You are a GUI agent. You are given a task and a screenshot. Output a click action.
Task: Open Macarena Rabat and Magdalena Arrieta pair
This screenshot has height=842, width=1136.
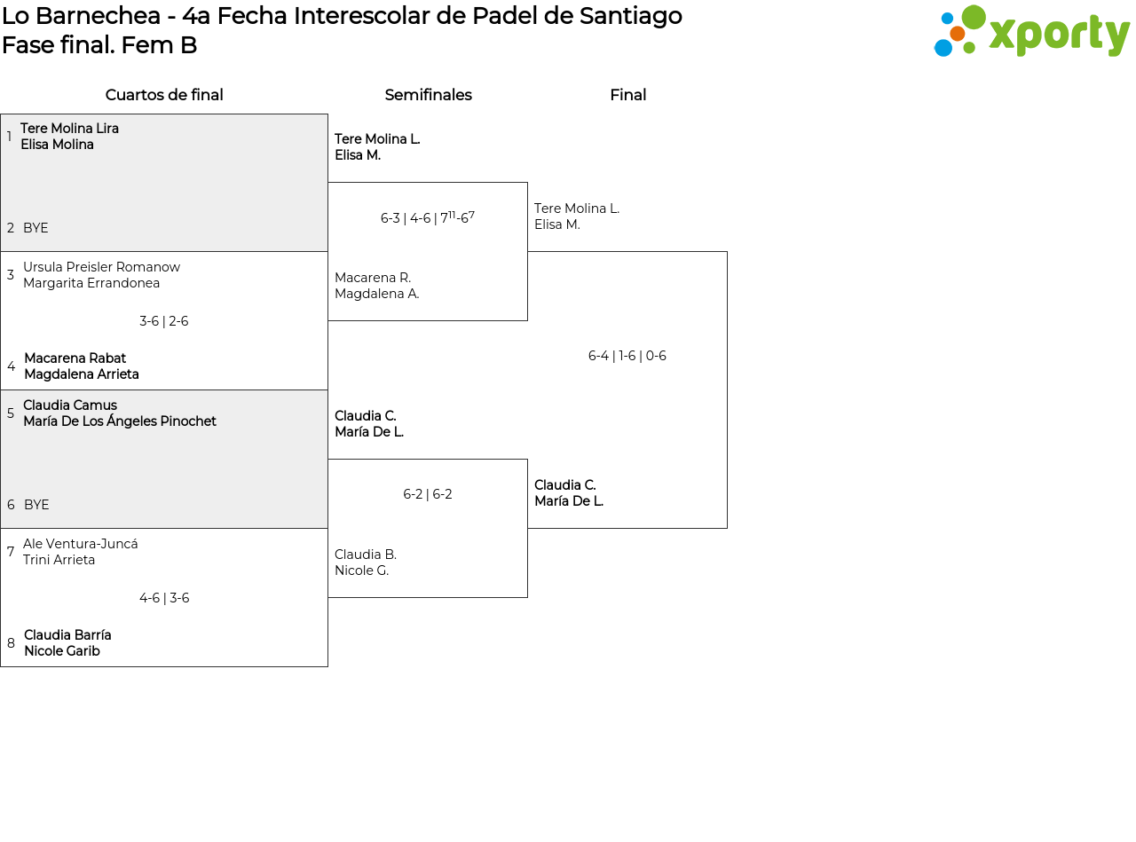click(x=81, y=366)
